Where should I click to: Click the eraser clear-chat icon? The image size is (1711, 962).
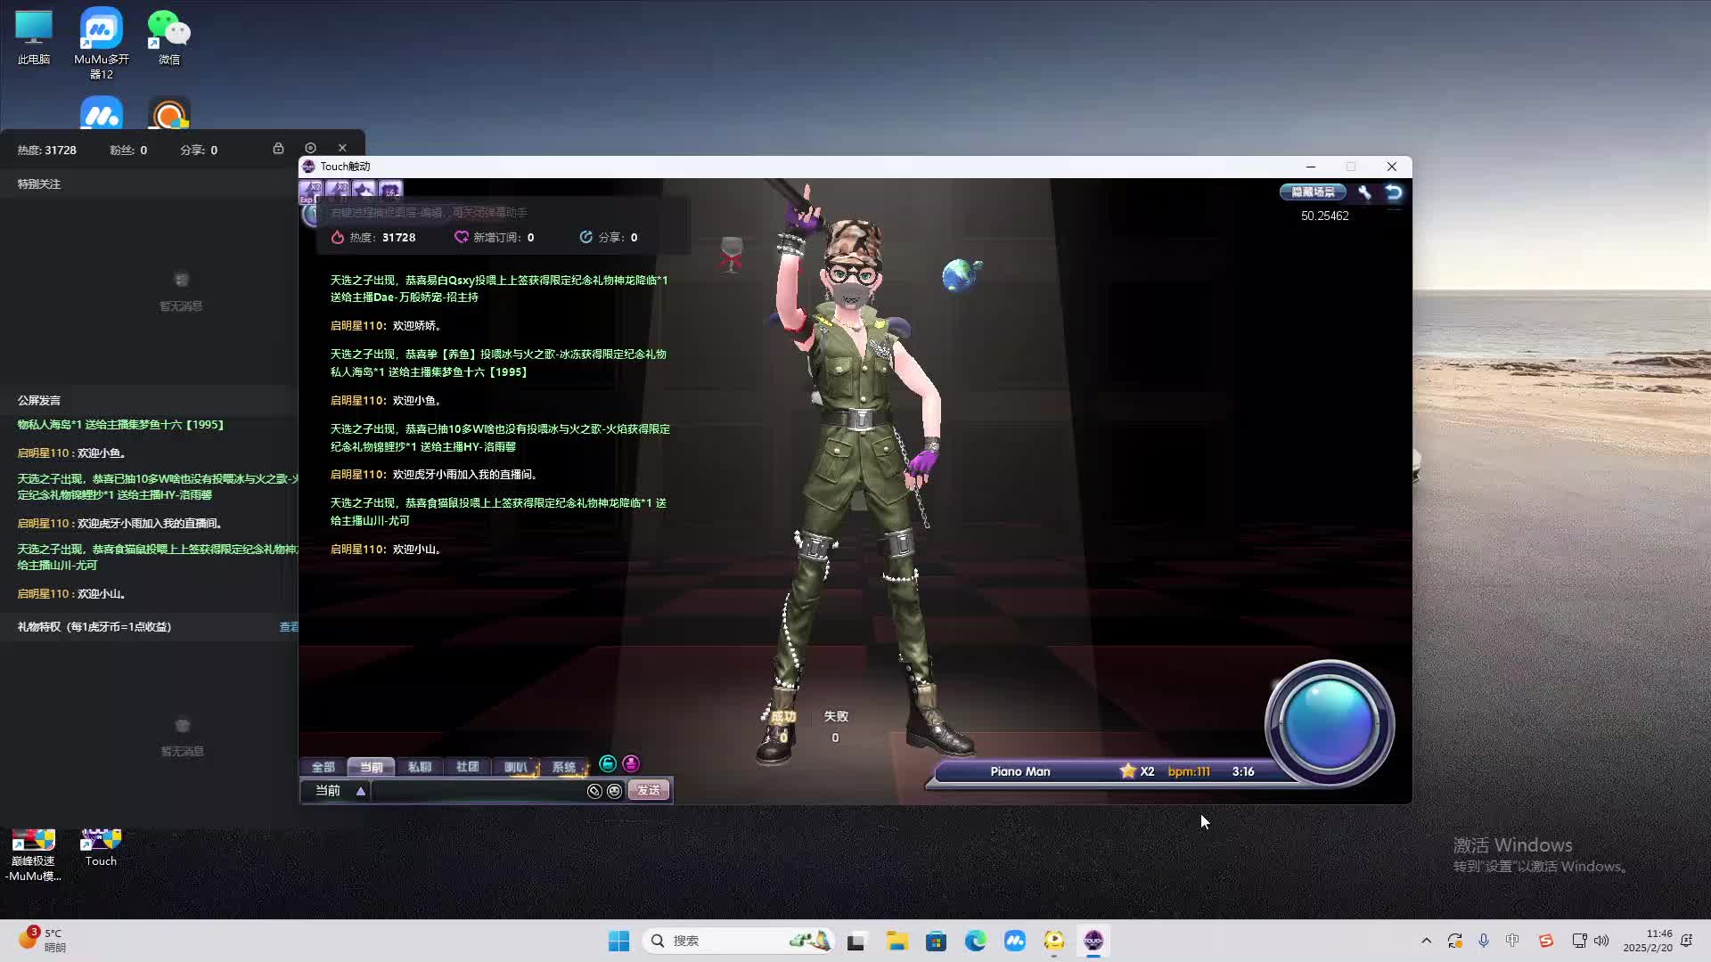point(594,791)
